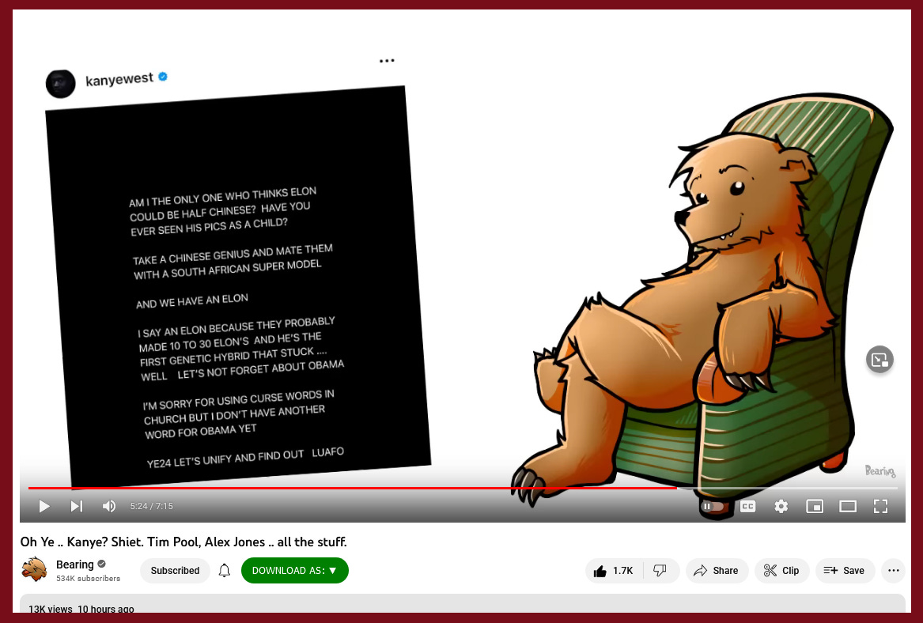Click the 5:24 / 7:15 time display
This screenshot has height=623, width=923.
[151, 506]
